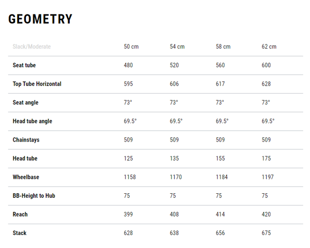Click the stack value 656
The image size is (310, 248).
coord(220,233)
